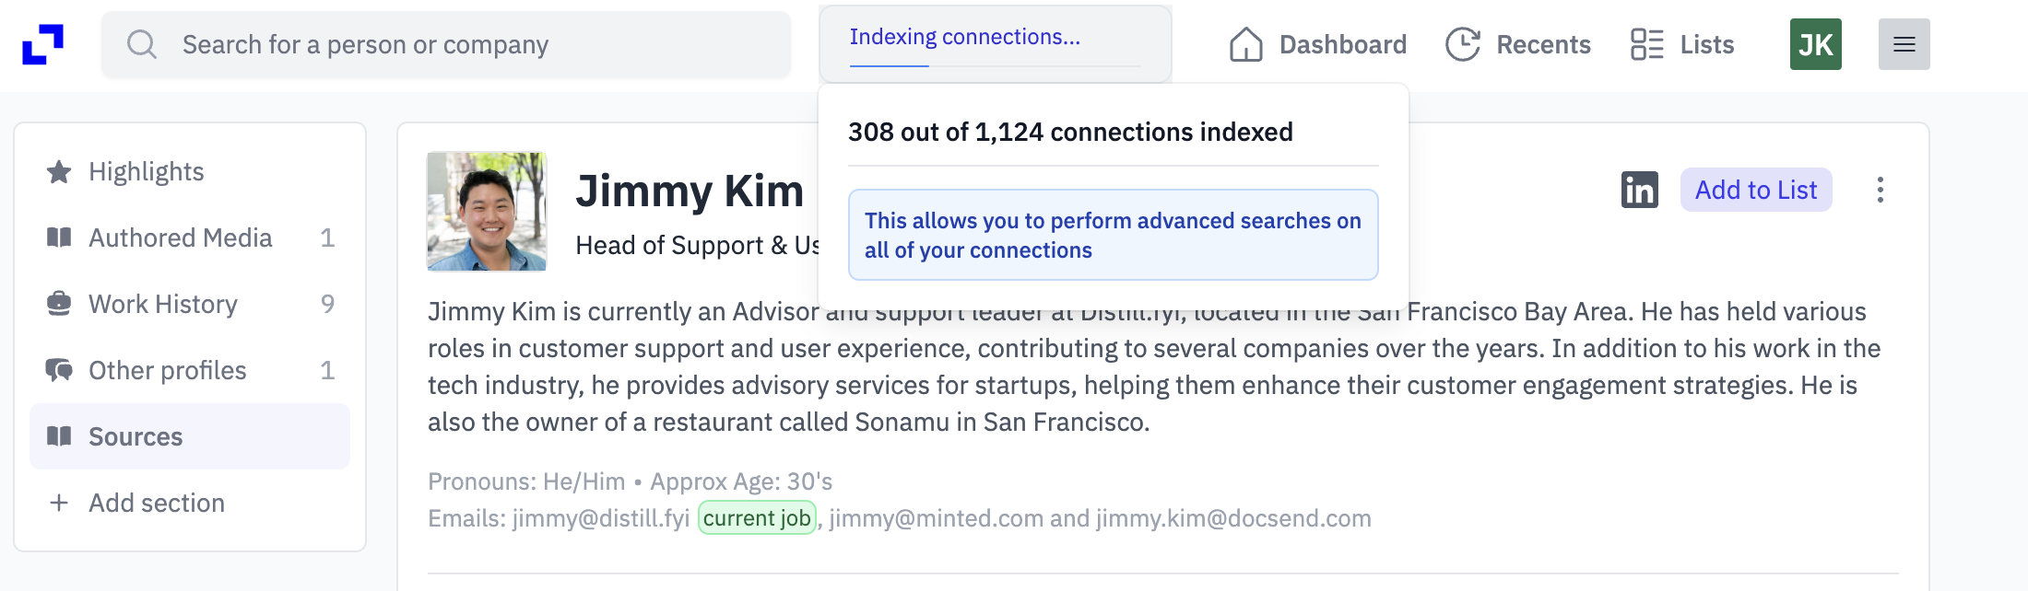
Task: Click the JK user avatar
Action: (x=1815, y=44)
